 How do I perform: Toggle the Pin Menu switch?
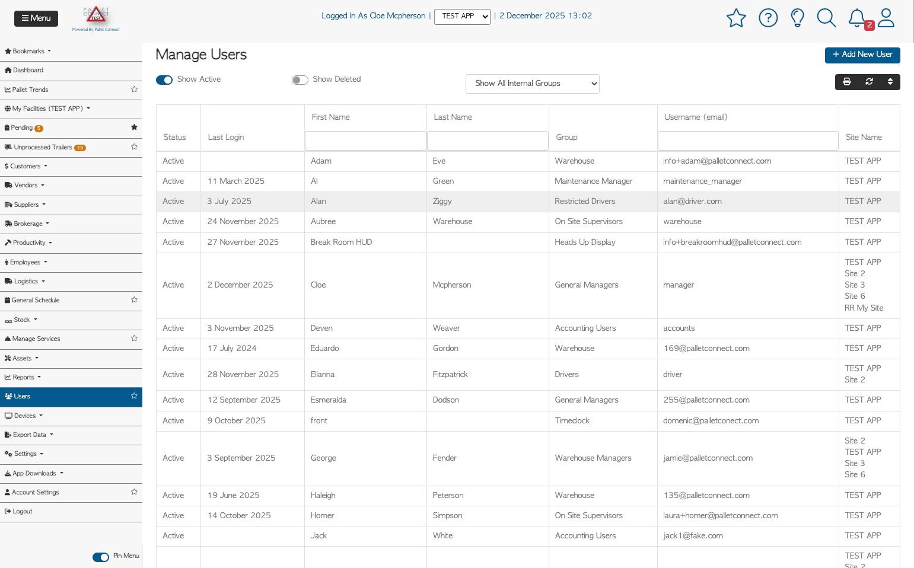101,557
